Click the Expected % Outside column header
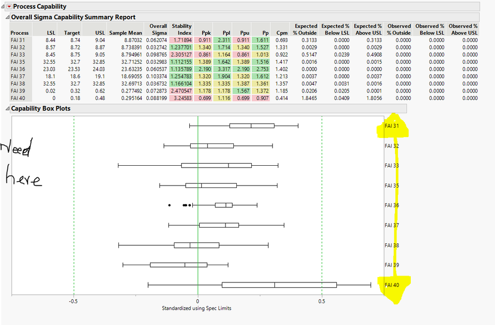This screenshot has height=325, width=495. tap(306, 29)
